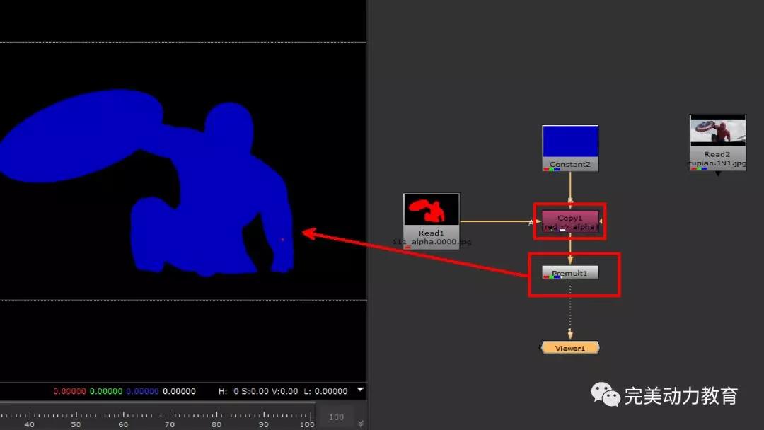Screen dimensions: 764x430
Task: Click the output arrow below Read2 node
Action: 718,173
